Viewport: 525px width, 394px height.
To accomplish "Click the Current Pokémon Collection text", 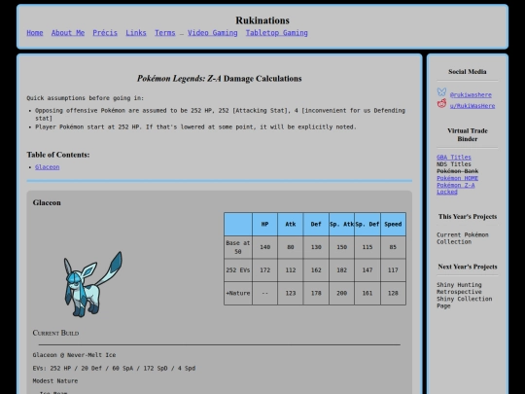I will coord(463,238).
